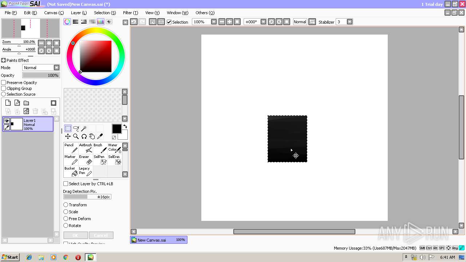Viewport: 466px width, 262px height.
Task: Create a new layer set folder
Action: coord(26,103)
